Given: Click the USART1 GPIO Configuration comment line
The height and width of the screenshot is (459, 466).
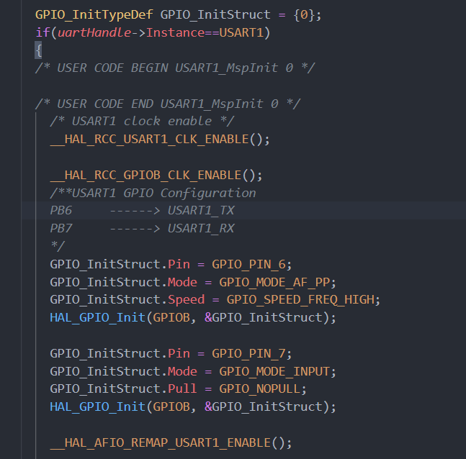Looking at the screenshot, I should coord(153,193).
